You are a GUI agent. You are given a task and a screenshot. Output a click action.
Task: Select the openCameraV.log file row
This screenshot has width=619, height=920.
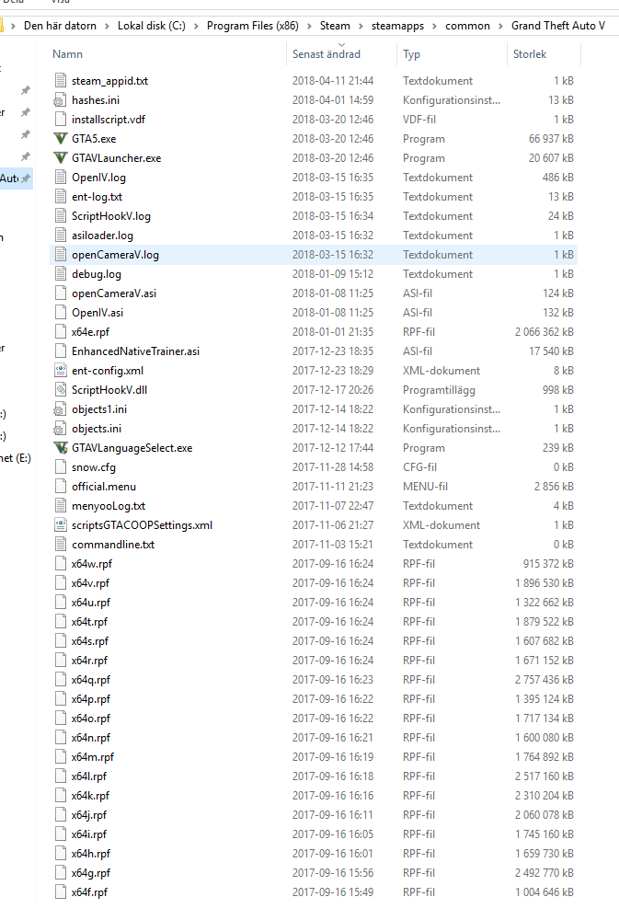314,255
